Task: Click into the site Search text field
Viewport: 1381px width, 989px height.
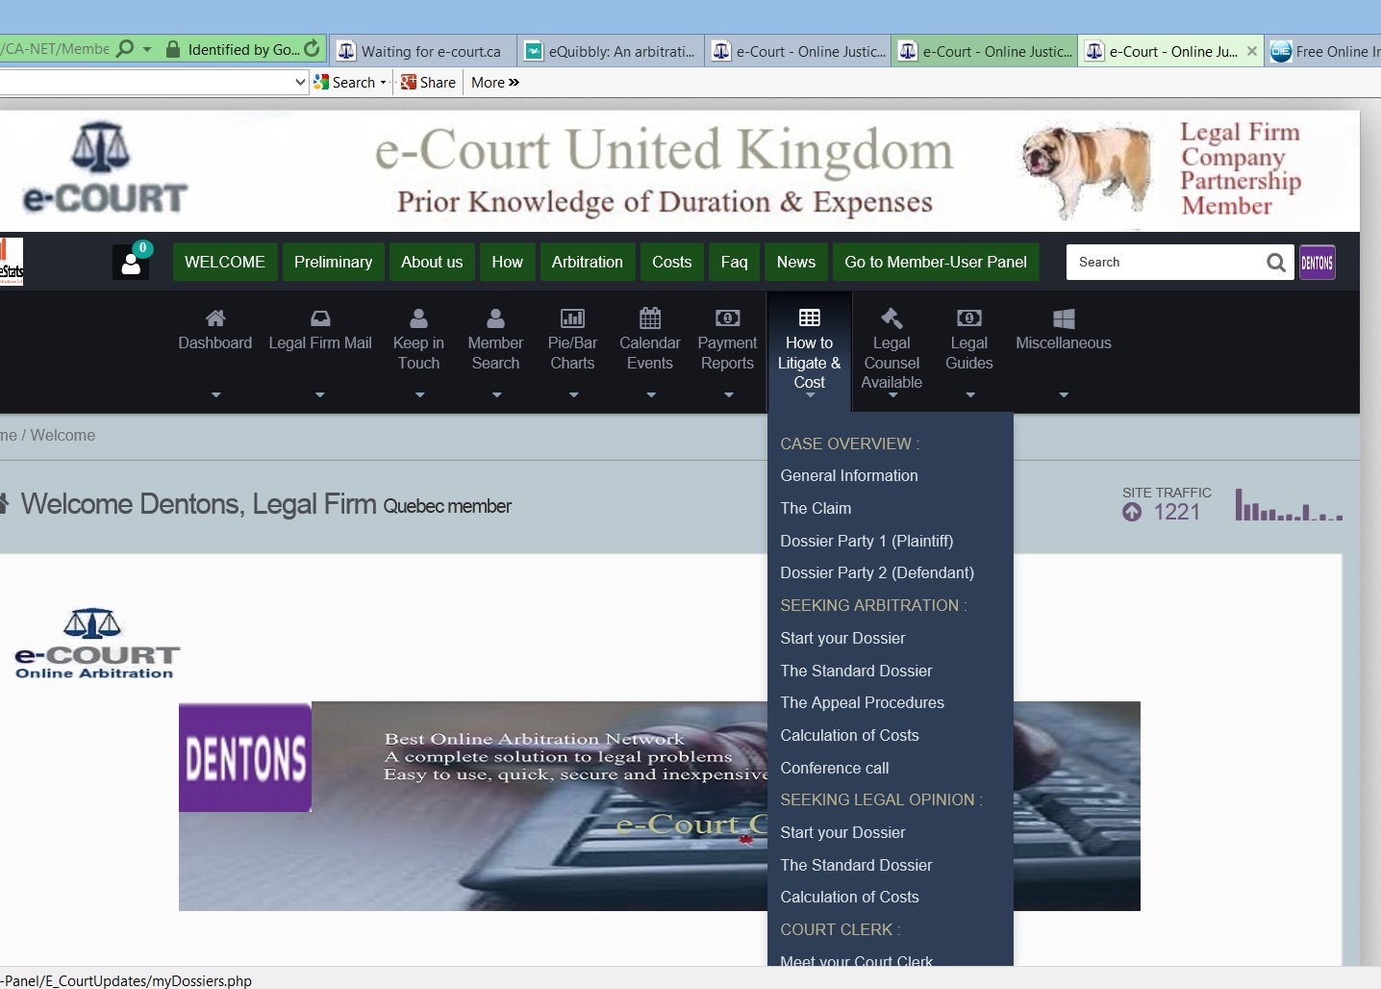Action: point(1164,262)
